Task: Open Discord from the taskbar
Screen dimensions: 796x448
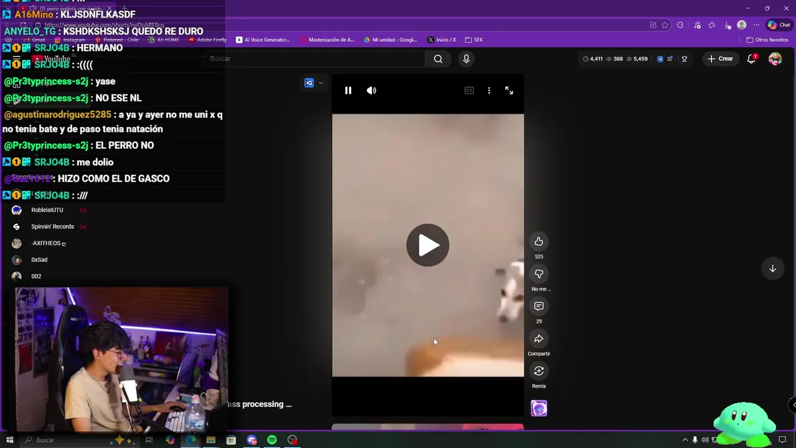Action: [x=252, y=440]
